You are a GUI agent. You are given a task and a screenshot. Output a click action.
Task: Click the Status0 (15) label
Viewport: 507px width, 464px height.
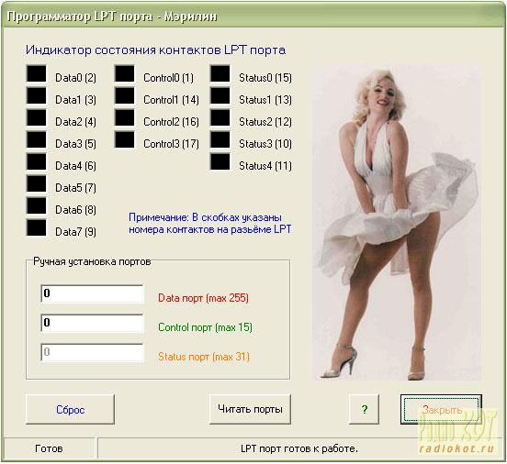click(x=265, y=78)
